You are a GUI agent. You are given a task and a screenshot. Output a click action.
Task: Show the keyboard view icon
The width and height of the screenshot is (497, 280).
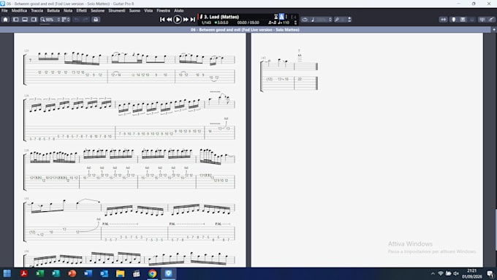pos(463,19)
